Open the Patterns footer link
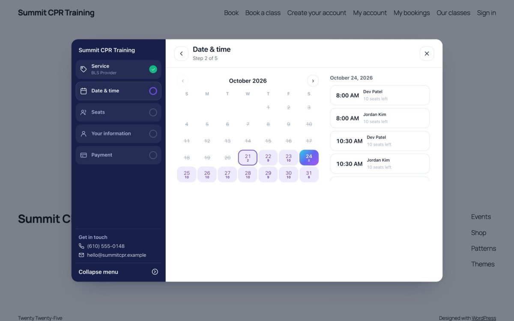The image size is (514, 321). tap(484, 248)
